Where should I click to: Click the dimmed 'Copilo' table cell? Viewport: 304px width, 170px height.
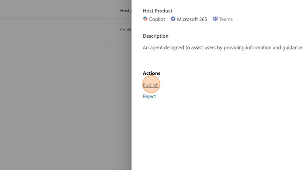(126, 30)
